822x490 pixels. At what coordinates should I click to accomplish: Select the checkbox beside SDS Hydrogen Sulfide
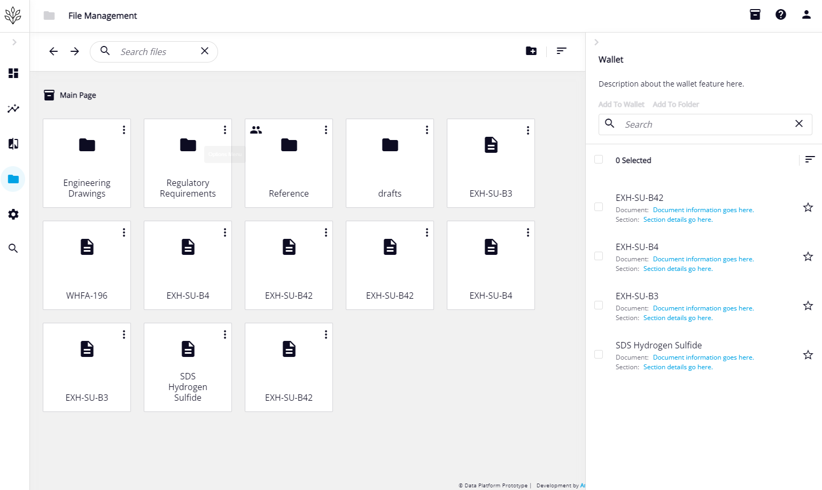pyautogui.click(x=599, y=354)
